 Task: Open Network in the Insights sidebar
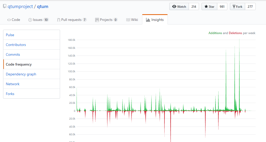31,84
